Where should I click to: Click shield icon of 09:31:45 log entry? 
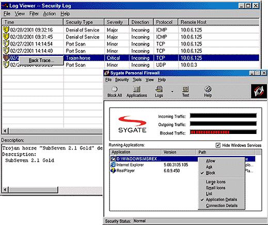(6, 37)
